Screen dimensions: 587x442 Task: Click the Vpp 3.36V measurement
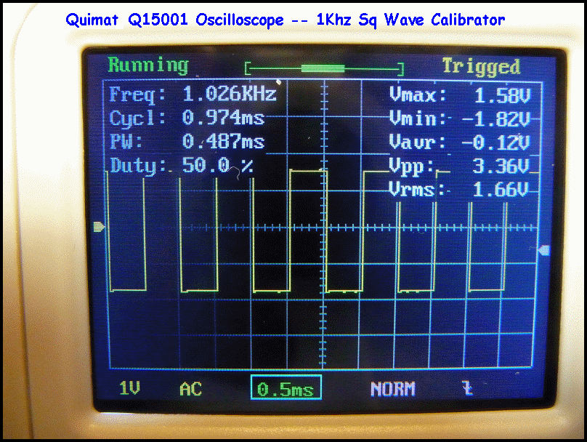[x=462, y=166]
